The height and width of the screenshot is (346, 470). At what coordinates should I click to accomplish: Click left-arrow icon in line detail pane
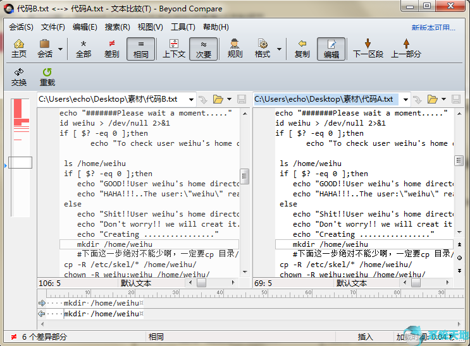pos(42,314)
